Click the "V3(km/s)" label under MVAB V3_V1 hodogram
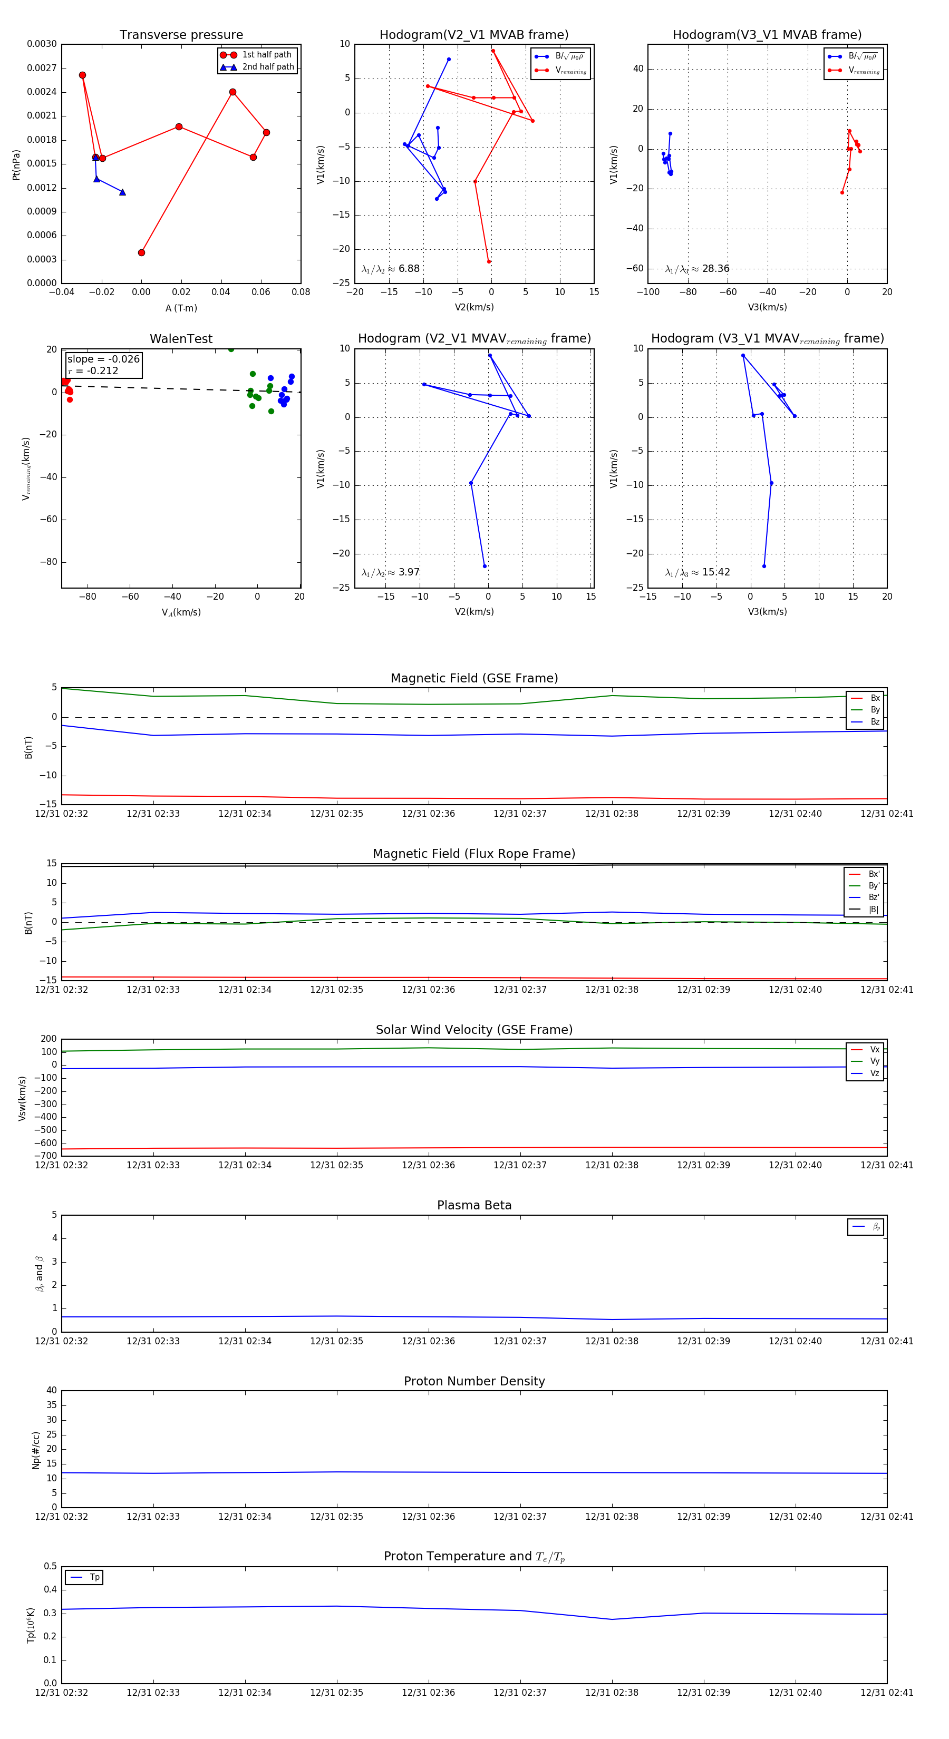Image resolution: width=949 pixels, height=1739 pixels. [767, 307]
